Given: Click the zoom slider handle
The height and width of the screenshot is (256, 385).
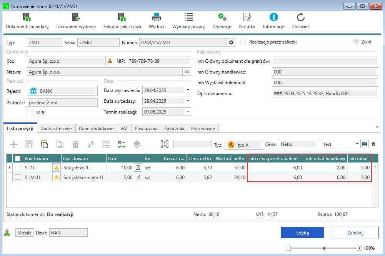Looking at the screenshot, I should 324,248.
